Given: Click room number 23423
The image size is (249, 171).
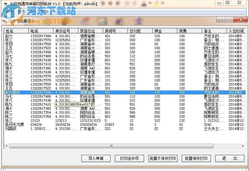Looking at the screenshot, I should [109, 125].
